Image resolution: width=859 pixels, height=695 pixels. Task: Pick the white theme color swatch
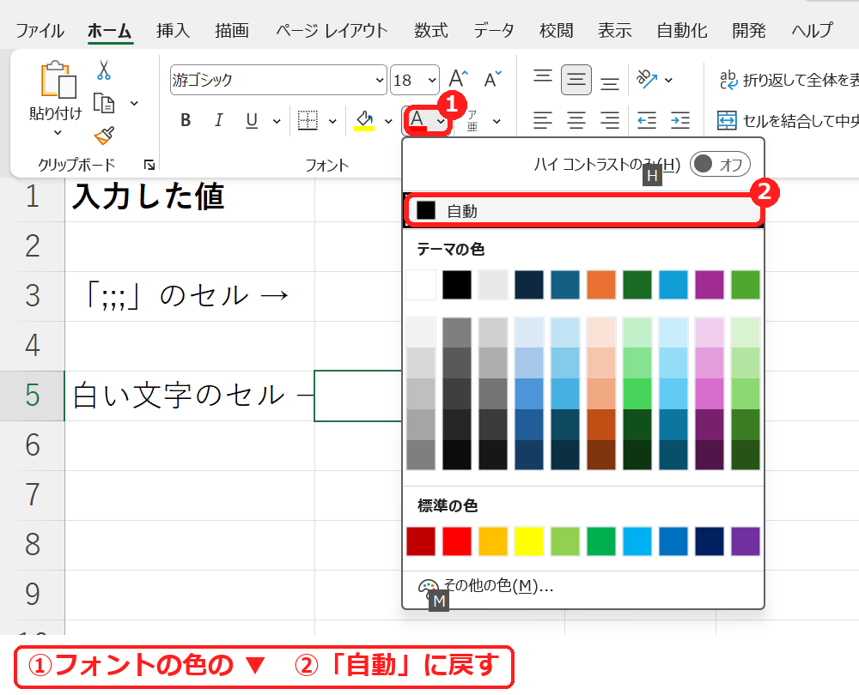(x=421, y=285)
